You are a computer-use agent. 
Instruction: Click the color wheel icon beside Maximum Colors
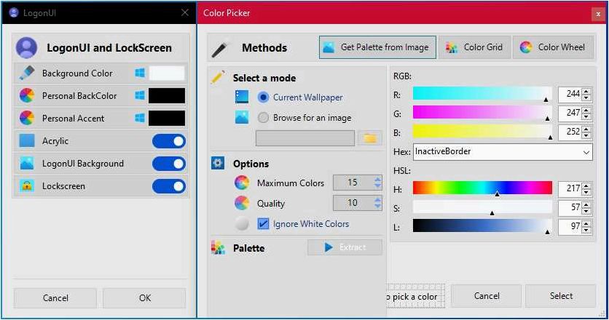coord(242,183)
